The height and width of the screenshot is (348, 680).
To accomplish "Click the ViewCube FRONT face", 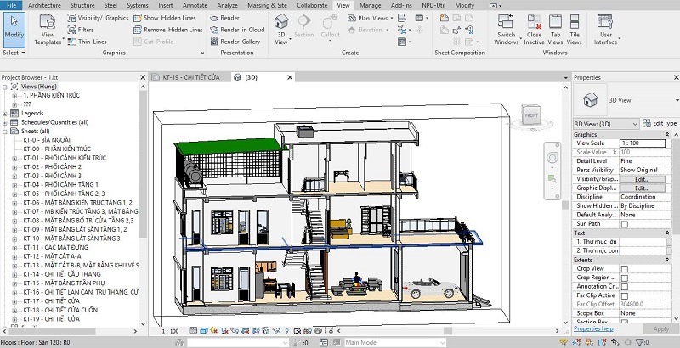I will [531, 115].
